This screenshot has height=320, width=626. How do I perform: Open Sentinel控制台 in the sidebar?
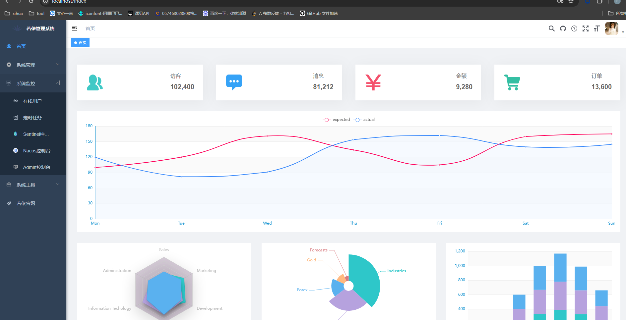[x=33, y=134]
